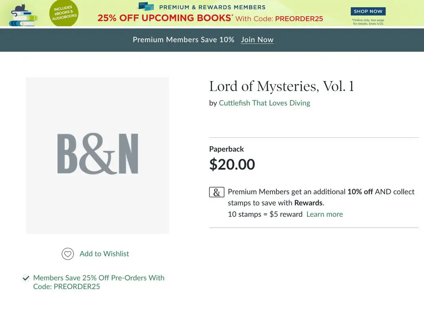The height and width of the screenshot is (309, 424).
Task: Click the checkmark beside the pre-order offer
Action: point(26,278)
